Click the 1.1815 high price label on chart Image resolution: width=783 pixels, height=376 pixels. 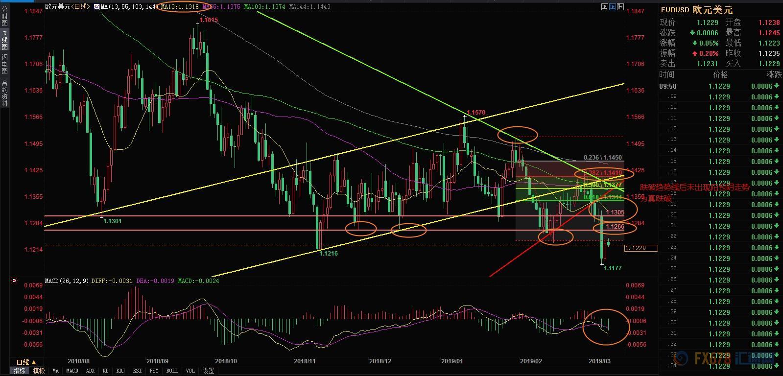click(x=208, y=20)
